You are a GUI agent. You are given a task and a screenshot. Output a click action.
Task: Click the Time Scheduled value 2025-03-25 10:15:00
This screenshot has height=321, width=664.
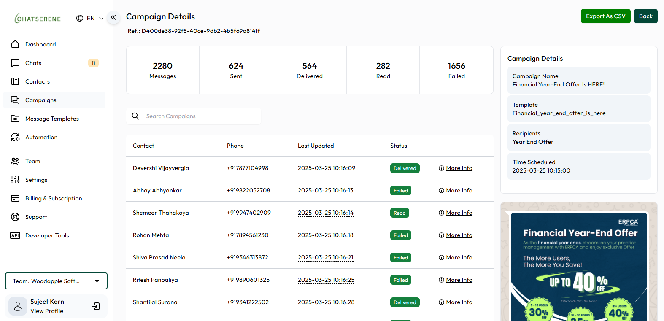[541, 170]
